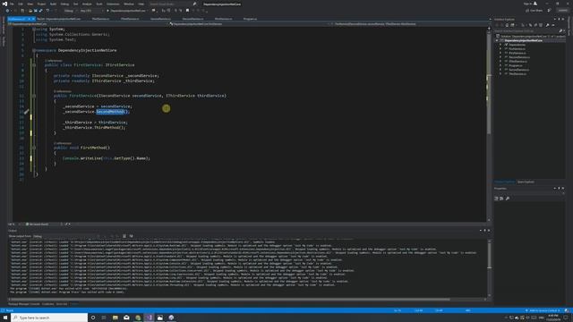
Task: Switch to the Team Explorer tab
Action: [x=526, y=182]
